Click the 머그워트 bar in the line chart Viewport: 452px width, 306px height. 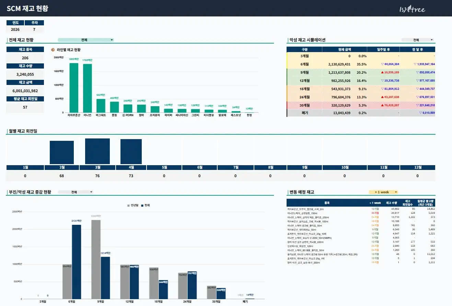tap(101, 106)
